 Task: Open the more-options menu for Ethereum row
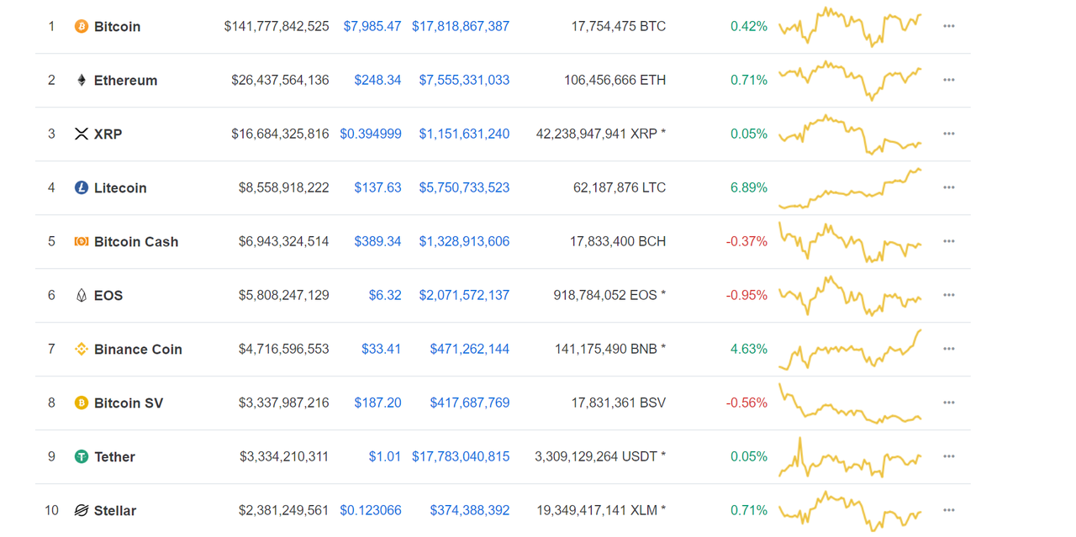click(x=949, y=80)
